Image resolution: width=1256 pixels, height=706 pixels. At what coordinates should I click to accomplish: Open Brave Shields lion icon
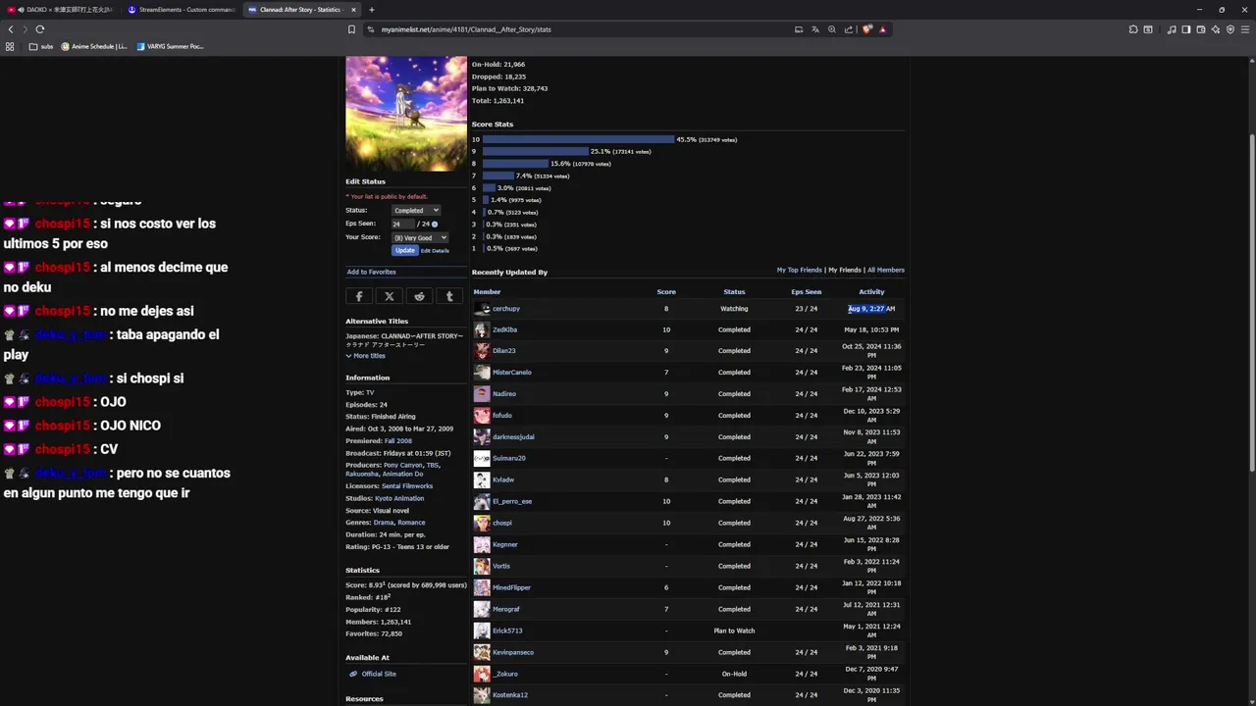866,29
